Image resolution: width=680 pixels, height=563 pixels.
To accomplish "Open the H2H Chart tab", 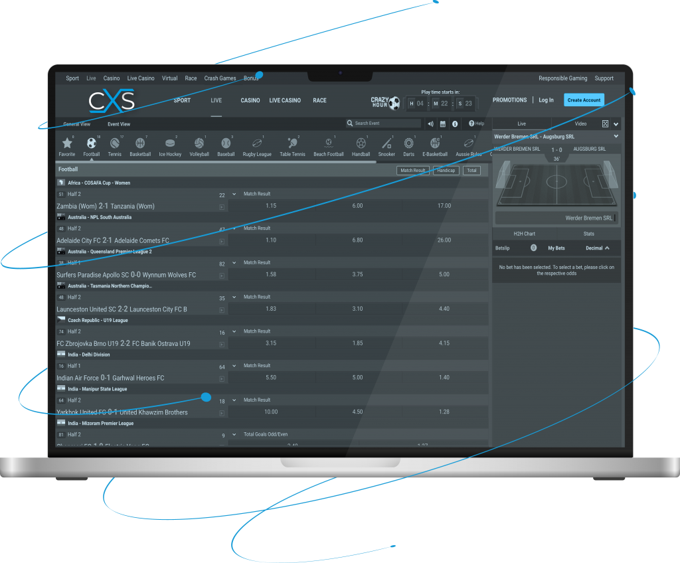I will coord(524,234).
